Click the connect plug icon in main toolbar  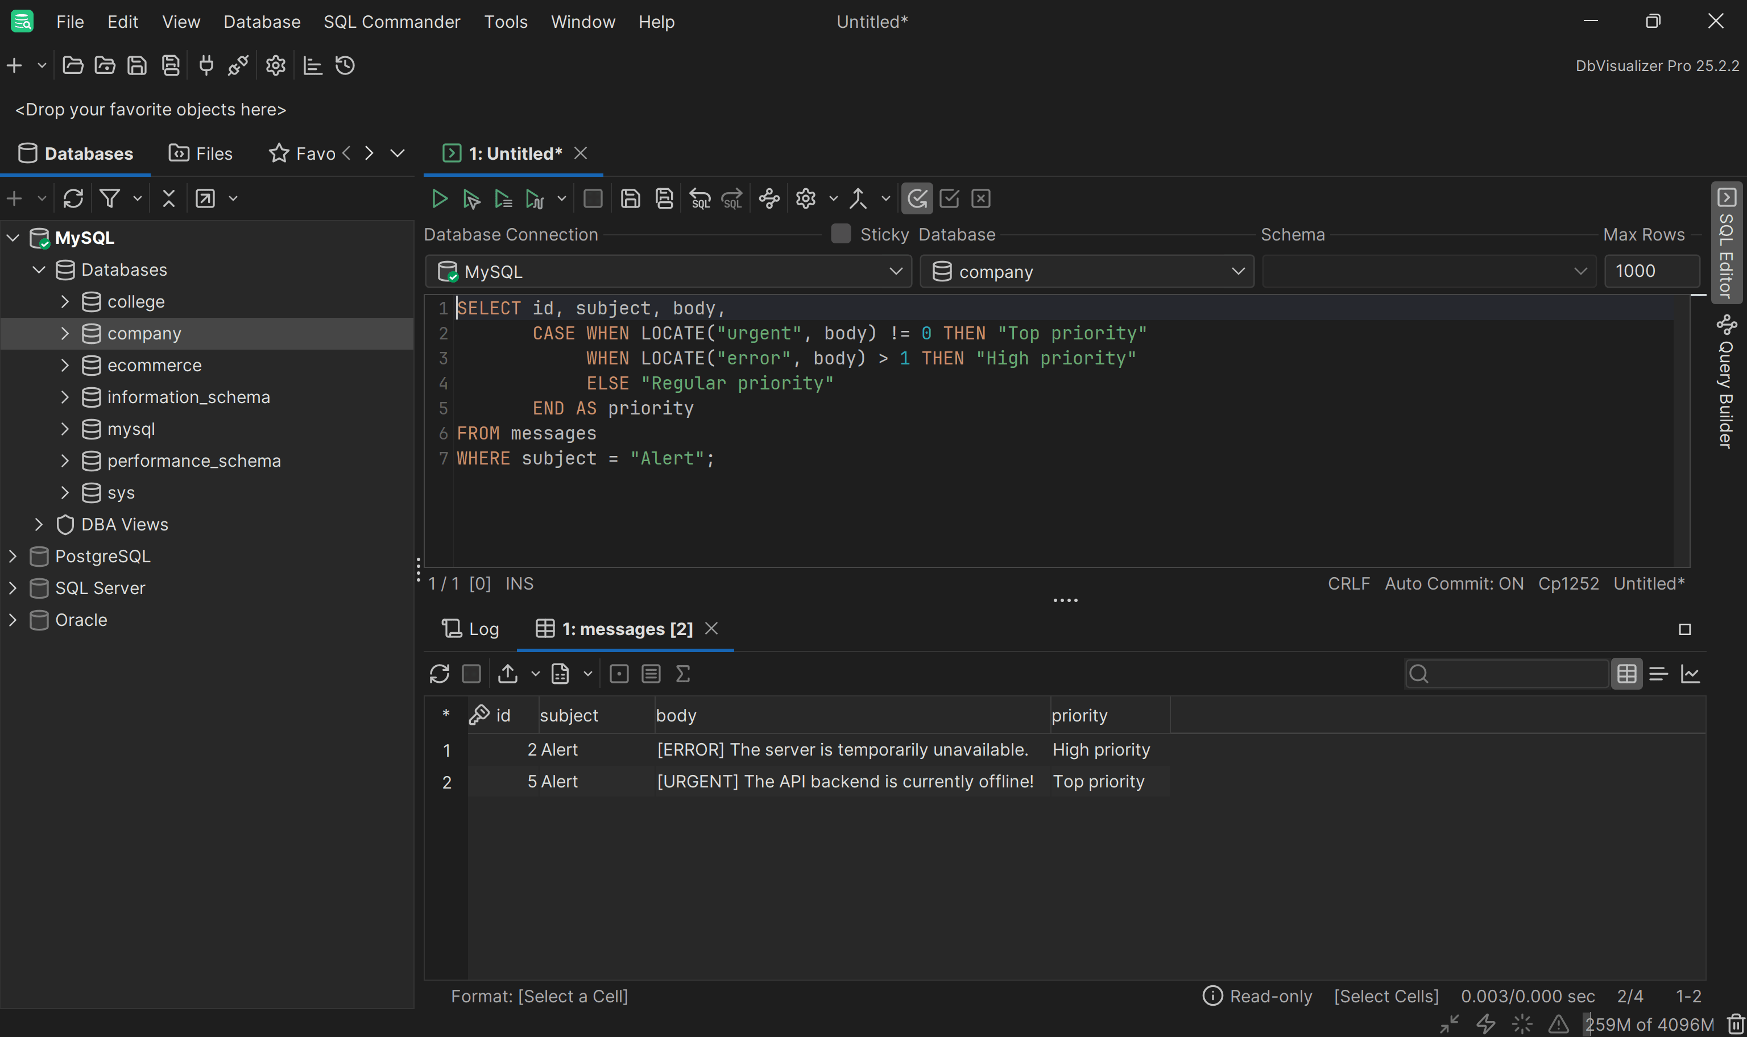pyautogui.click(x=206, y=66)
